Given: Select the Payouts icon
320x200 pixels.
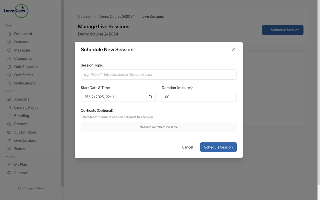Looking at the screenshot, I should (x=9, y=124).
